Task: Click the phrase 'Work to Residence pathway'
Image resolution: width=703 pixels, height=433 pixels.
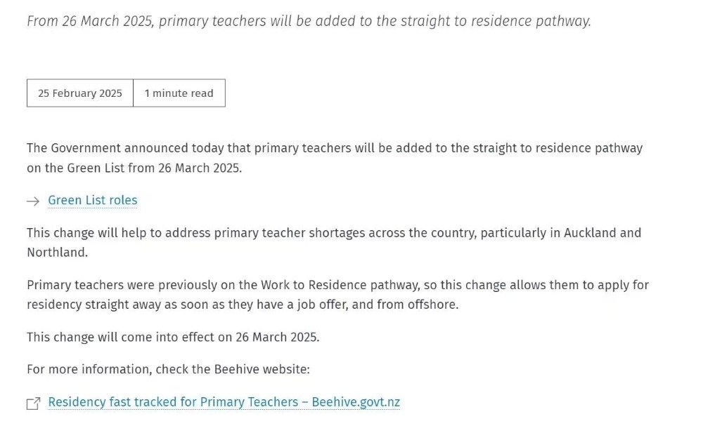Action: point(340,285)
